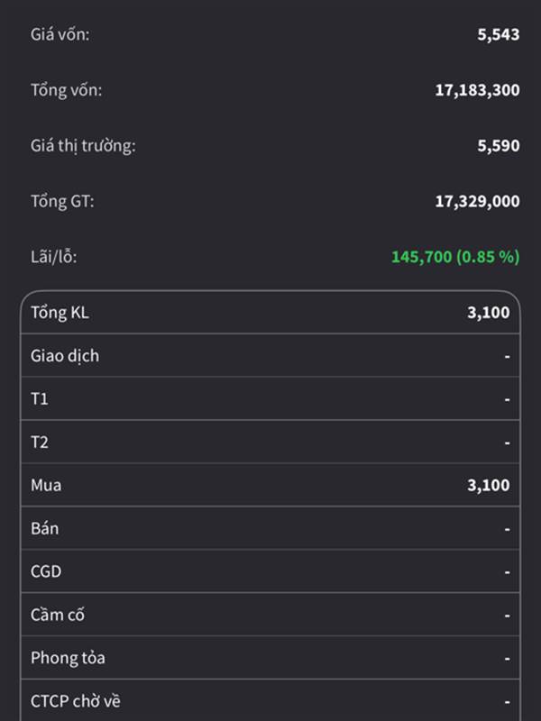Select total value amount 17,329,000
Screen dimensions: 541x721
point(477,201)
